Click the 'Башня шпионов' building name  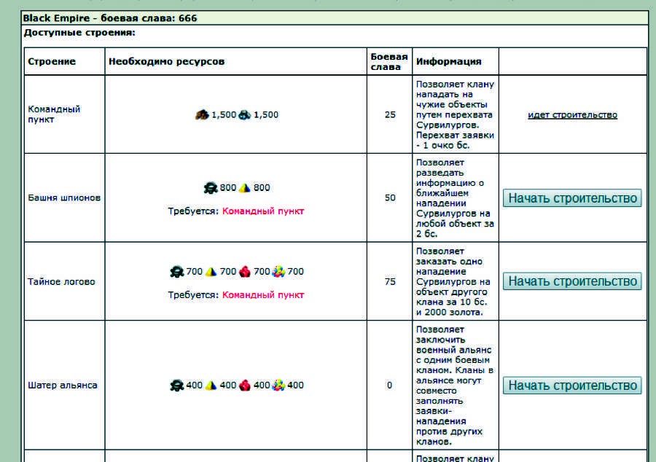[x=64, y=197]
